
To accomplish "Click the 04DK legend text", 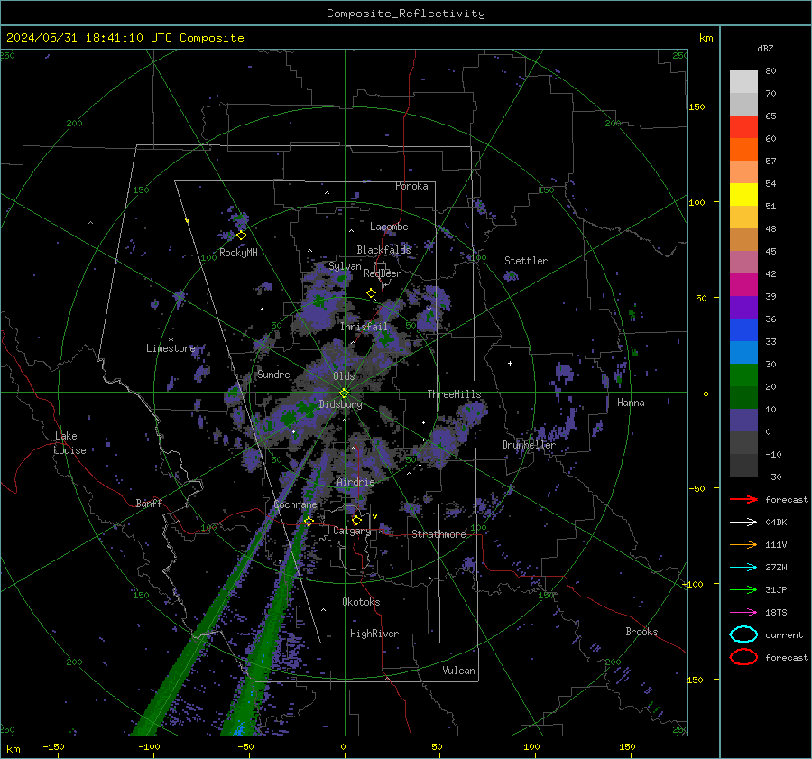I will click(x=776, y=523).
